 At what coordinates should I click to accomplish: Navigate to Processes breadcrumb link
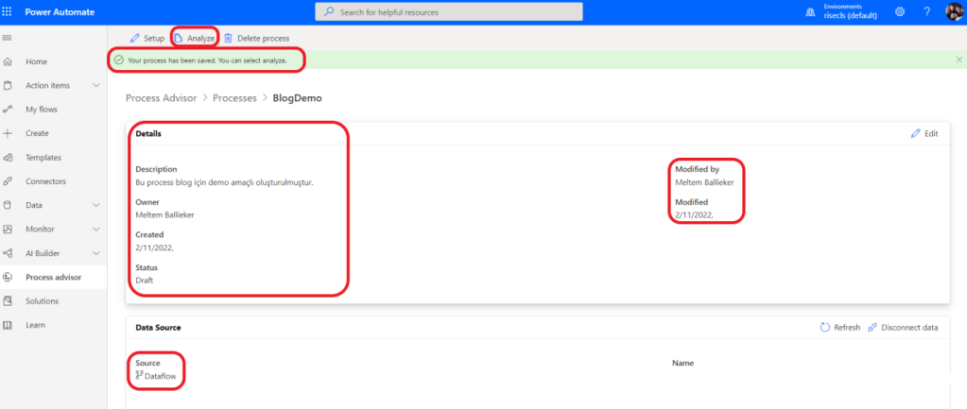coord(234,97)
